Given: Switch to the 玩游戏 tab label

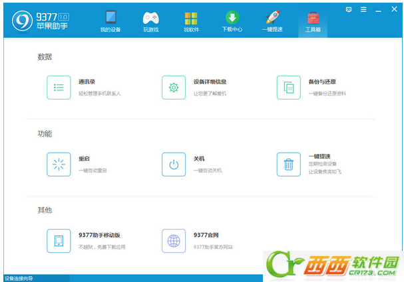Looking at the screenshot, I should click(151, 30).
